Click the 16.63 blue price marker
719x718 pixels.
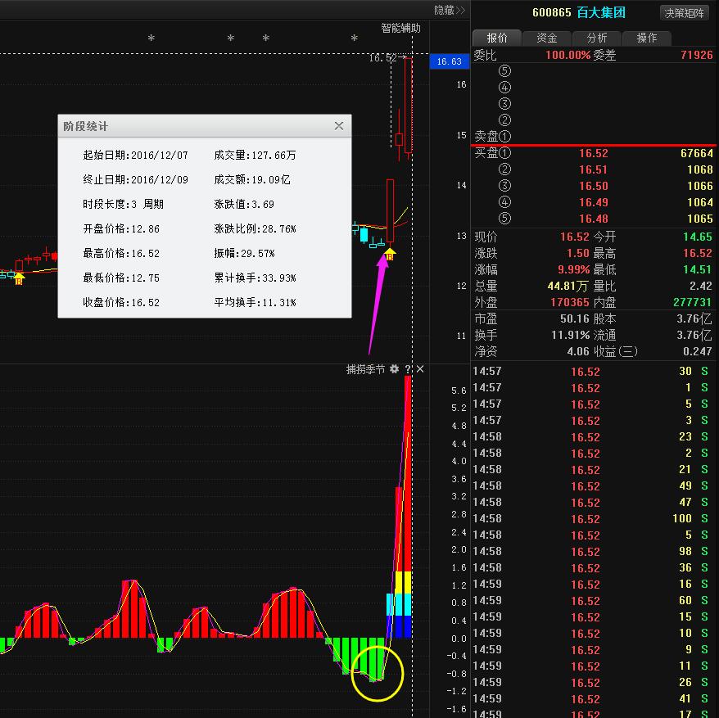pyautogui.click(x=449, y=61)
